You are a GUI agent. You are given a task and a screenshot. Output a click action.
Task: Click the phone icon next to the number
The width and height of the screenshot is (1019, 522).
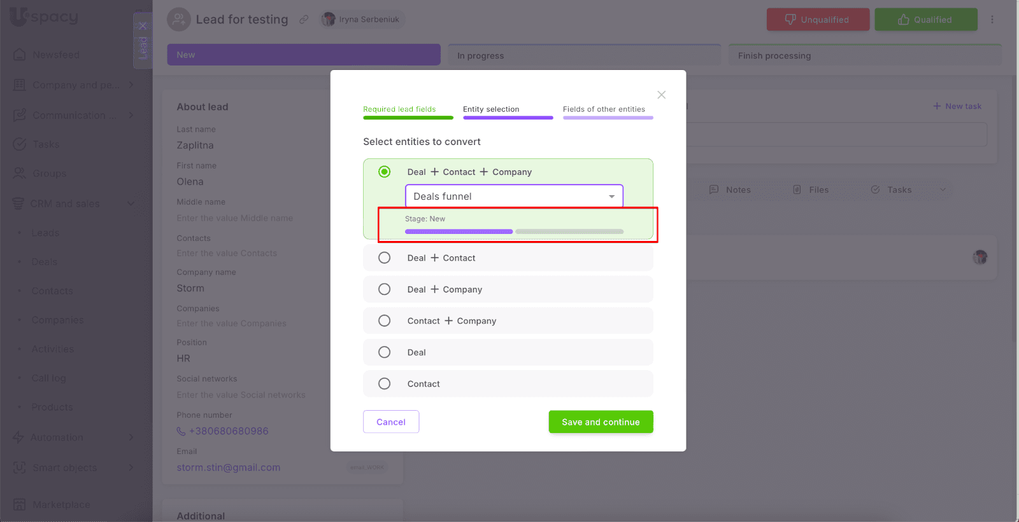[x=182, y=431]
